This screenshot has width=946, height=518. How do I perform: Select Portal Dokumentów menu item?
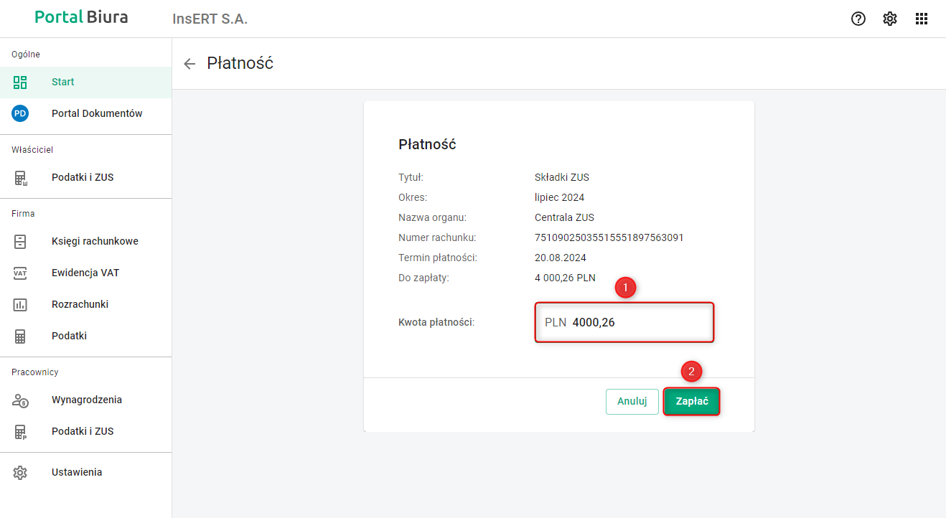(97, 113)
